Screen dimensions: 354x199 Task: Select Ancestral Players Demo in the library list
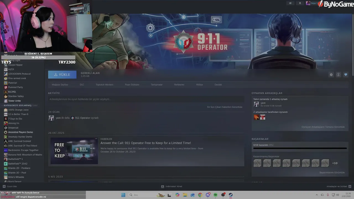[x=20, y=132]
